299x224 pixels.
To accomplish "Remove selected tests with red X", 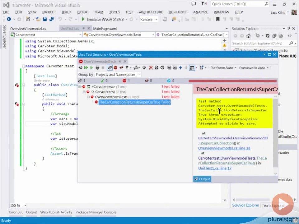I will click(151, 68).
